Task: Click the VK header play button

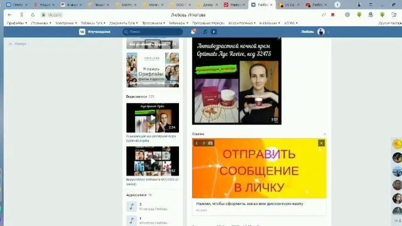Action: click(214, 32)
